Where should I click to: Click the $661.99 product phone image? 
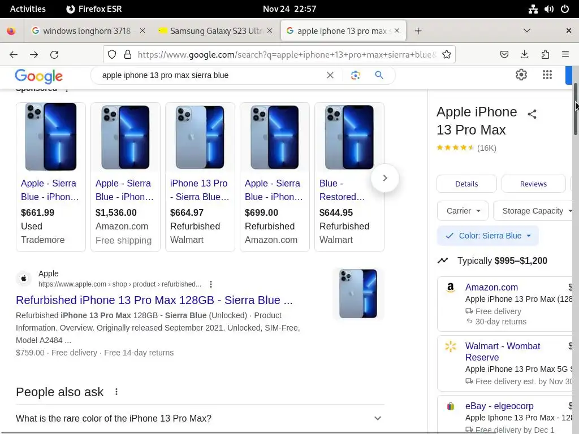[x=50, y=137]
